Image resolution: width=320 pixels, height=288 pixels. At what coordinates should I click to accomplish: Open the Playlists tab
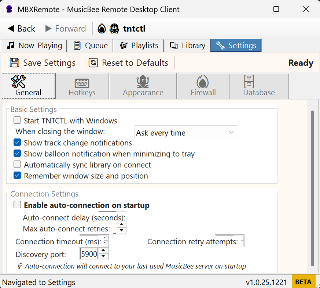pyautogui.click(x=139, y=46)
